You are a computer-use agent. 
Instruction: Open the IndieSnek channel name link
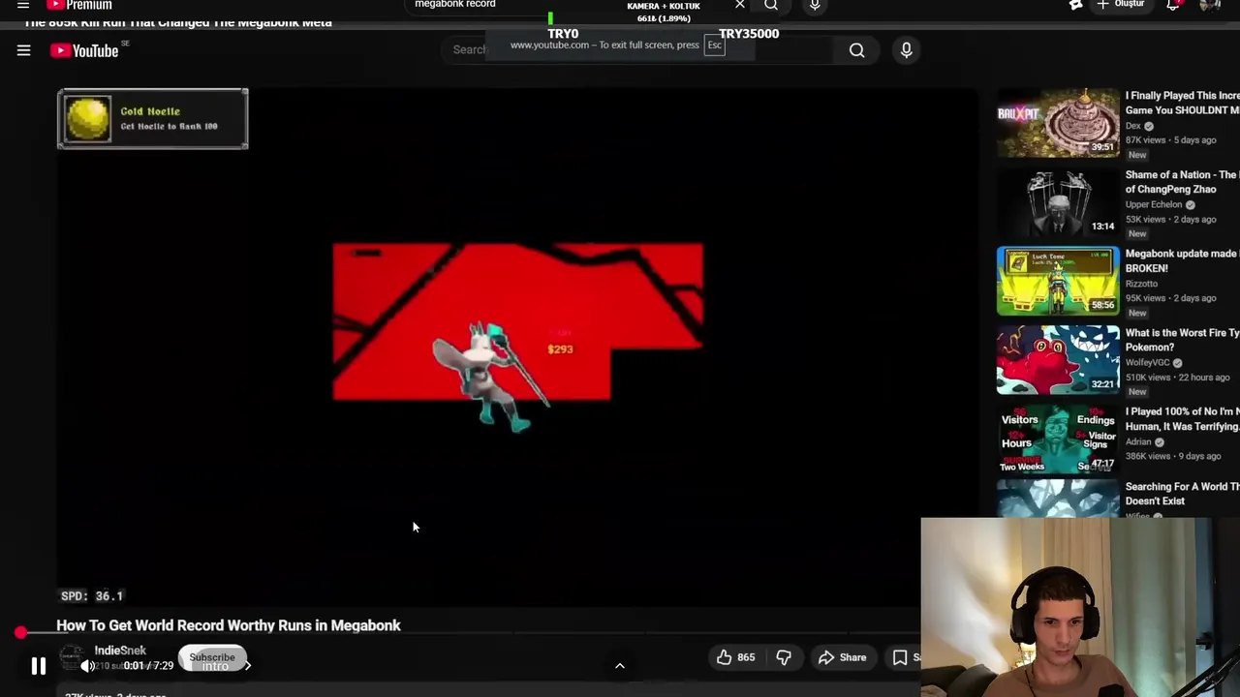(120, 651)
